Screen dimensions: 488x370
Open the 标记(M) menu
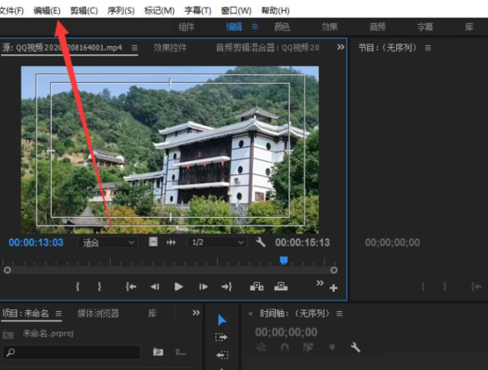pyautogui.click(x=159, y=10)
